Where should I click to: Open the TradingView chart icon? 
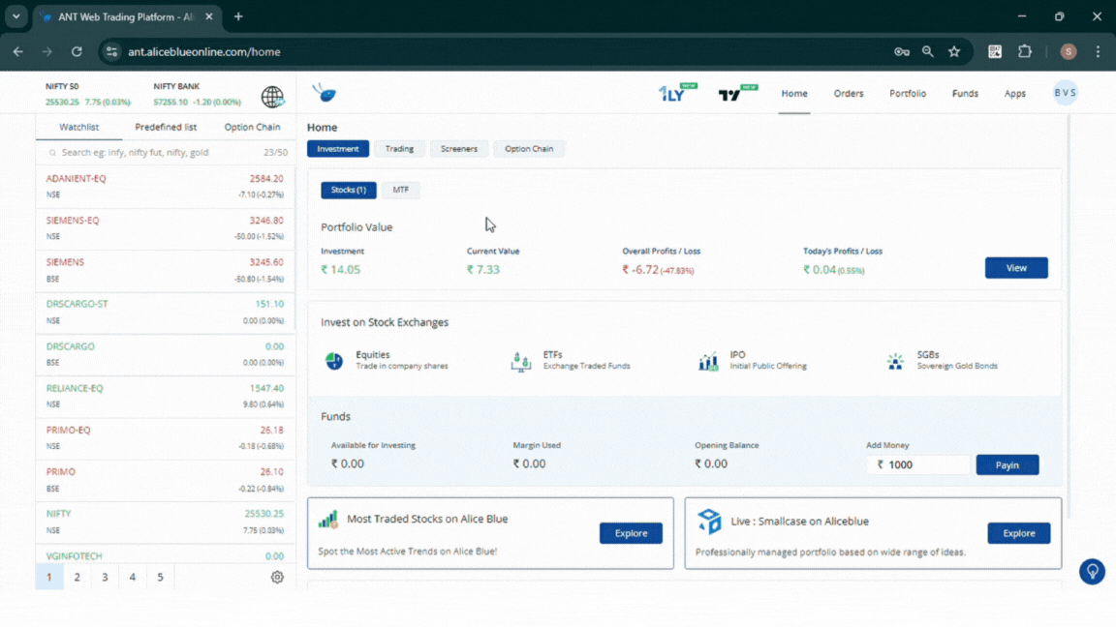(x=737, y=93)
